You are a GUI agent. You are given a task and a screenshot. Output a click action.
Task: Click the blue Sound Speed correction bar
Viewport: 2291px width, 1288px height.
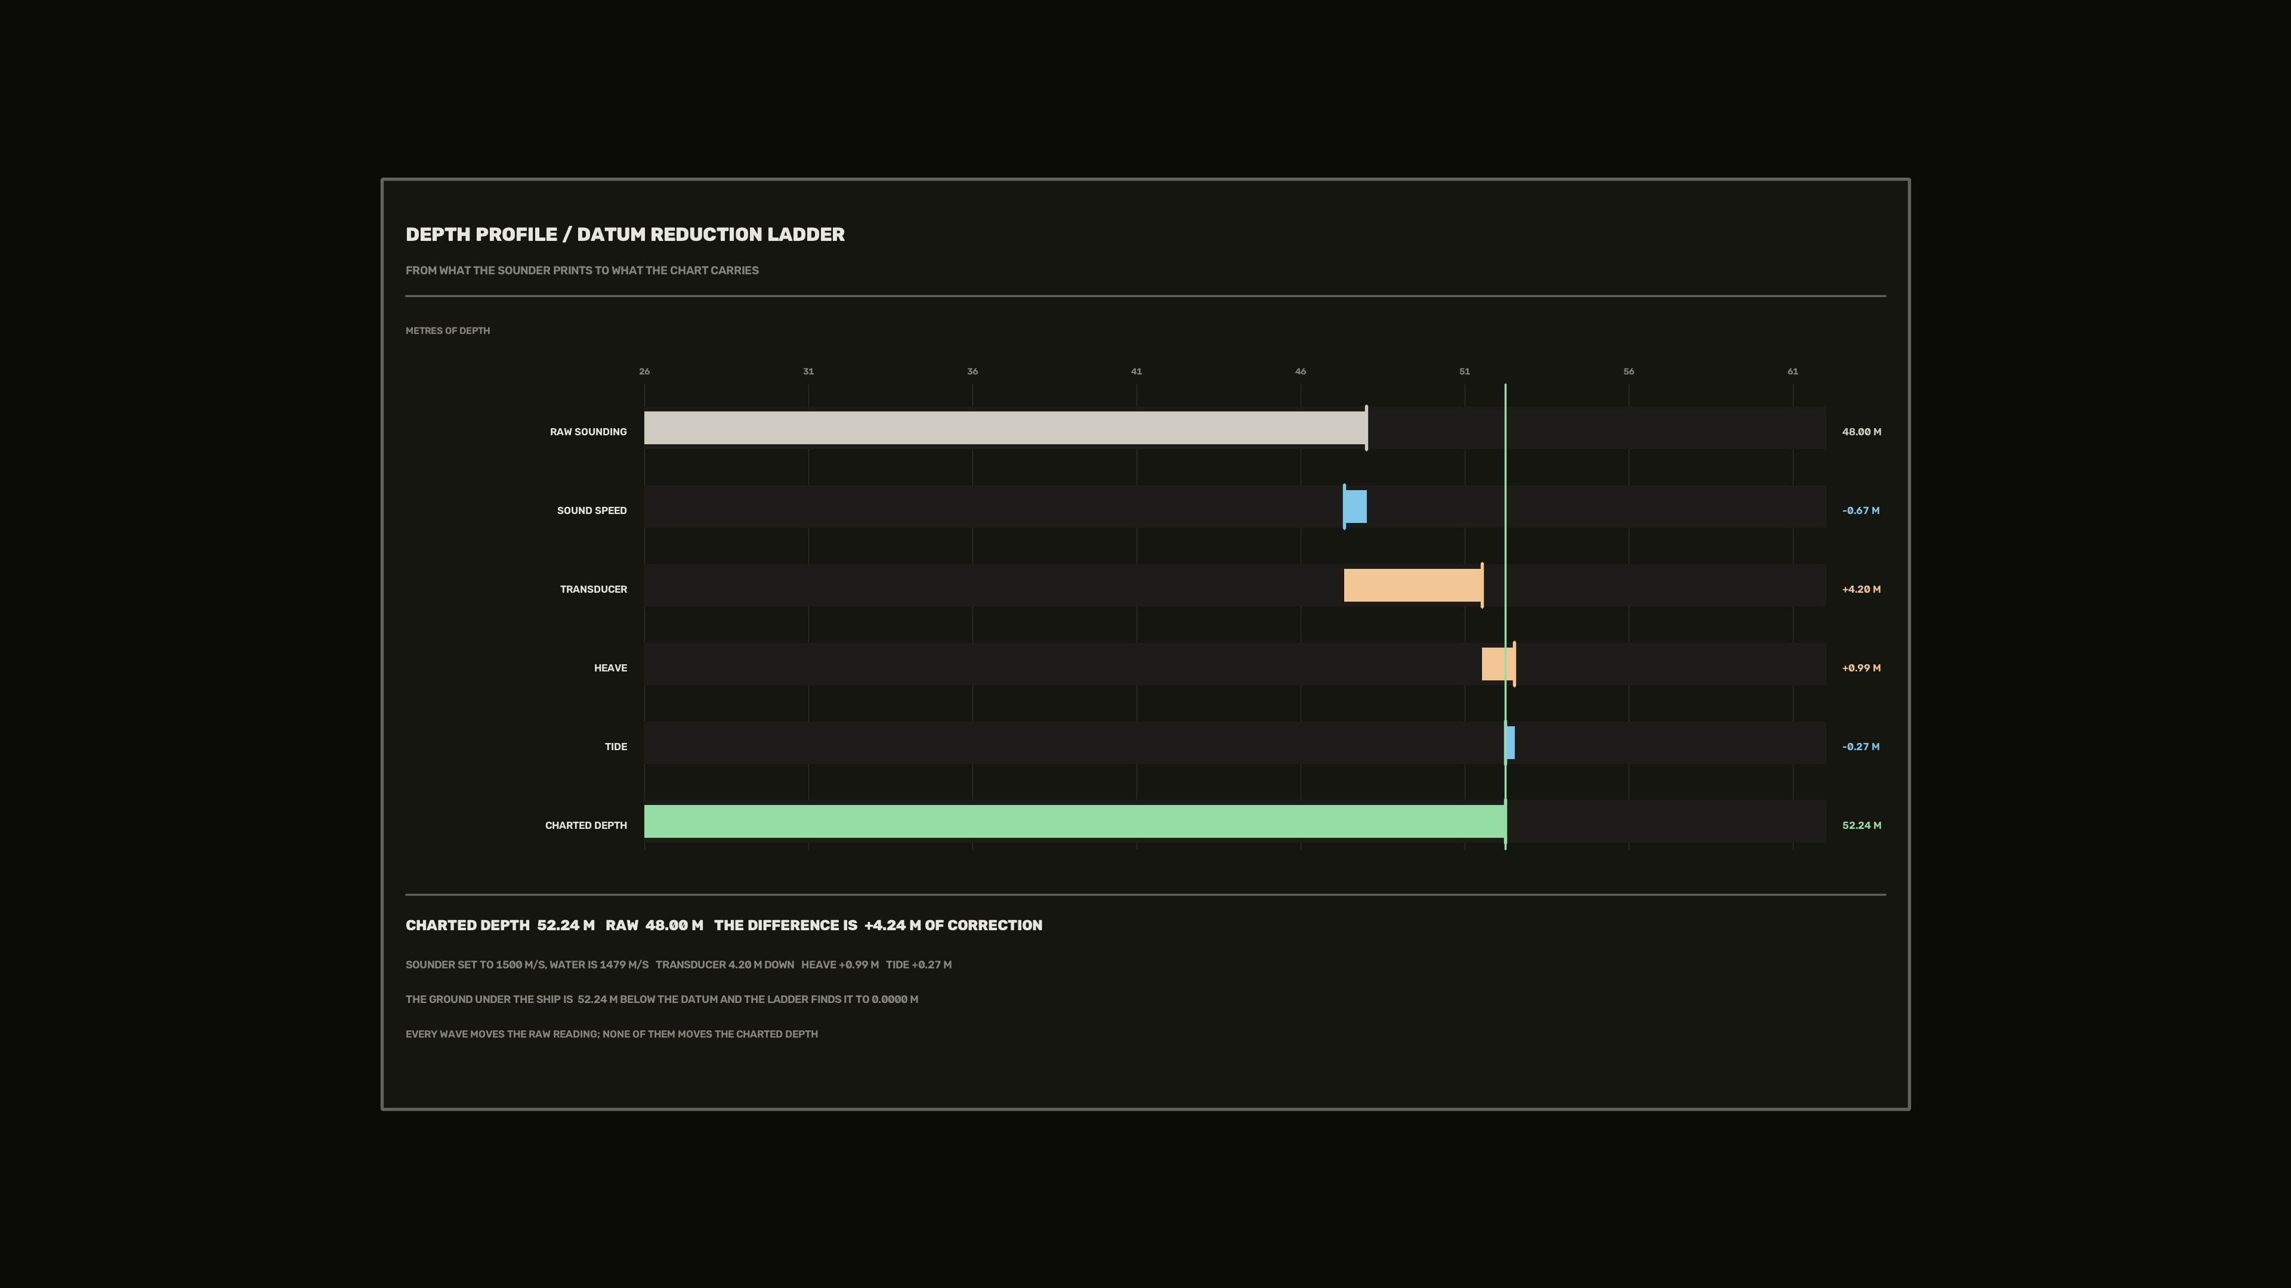(1356, 507)
